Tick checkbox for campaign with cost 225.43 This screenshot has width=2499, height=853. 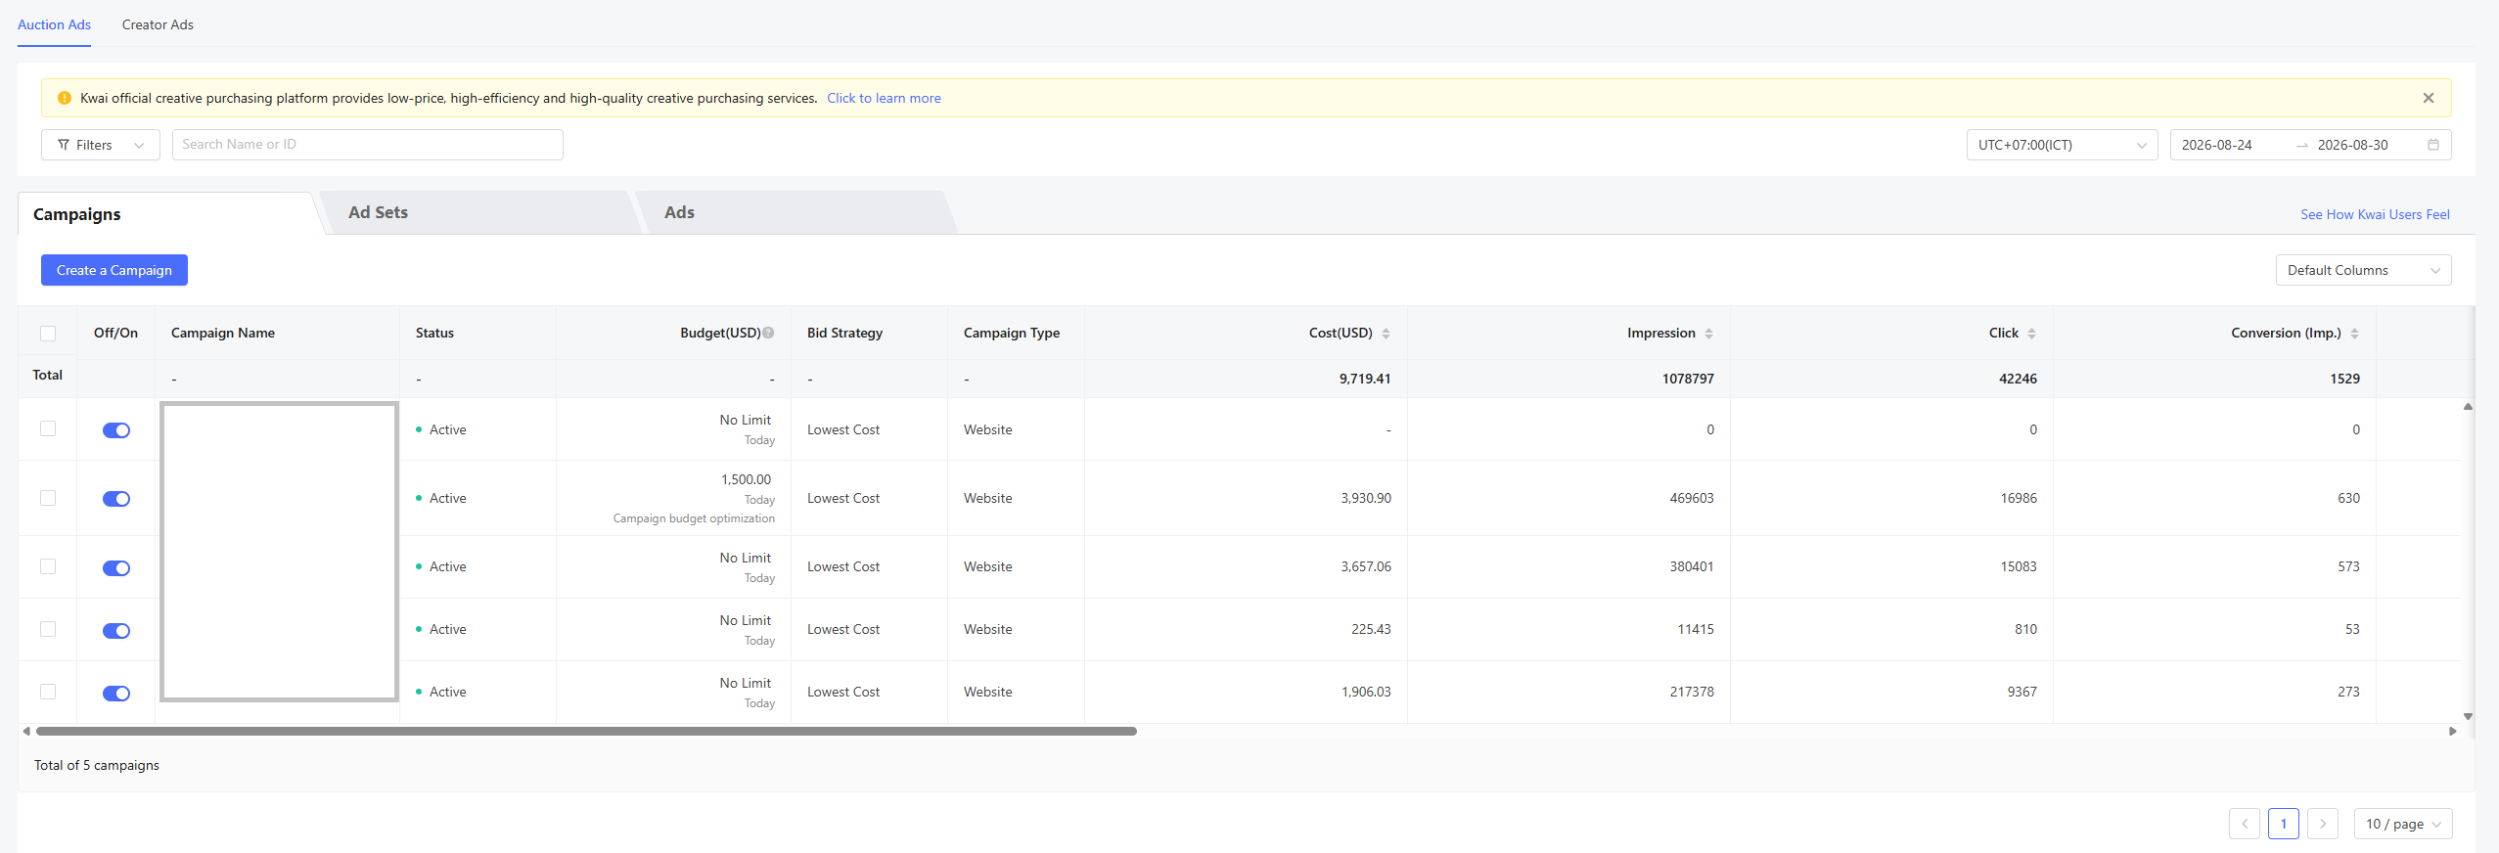point(48,629)
